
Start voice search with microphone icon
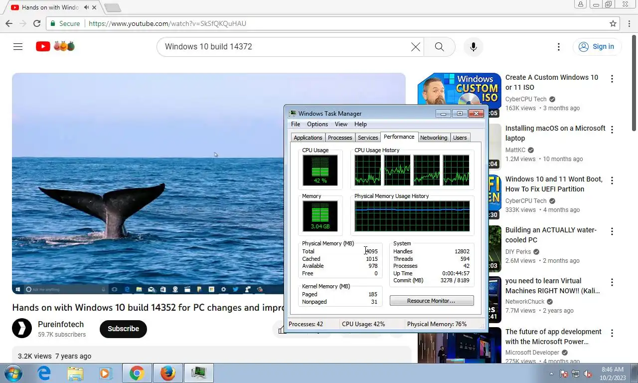(x=474, y=46)
